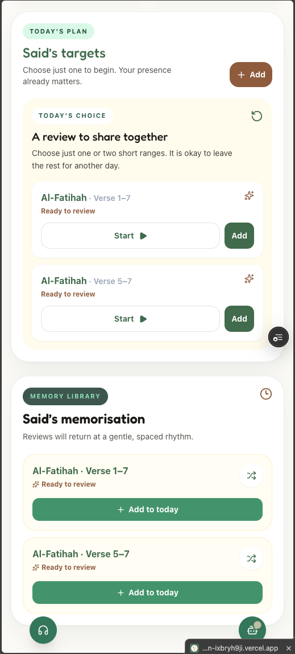This screenshot has width=295, height=654.
Task: Click the dark round list toggle icon
Action: [279, 337]
